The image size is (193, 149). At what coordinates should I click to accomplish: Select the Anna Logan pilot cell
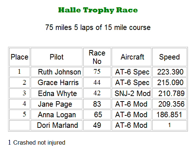[x=57, y=115]
